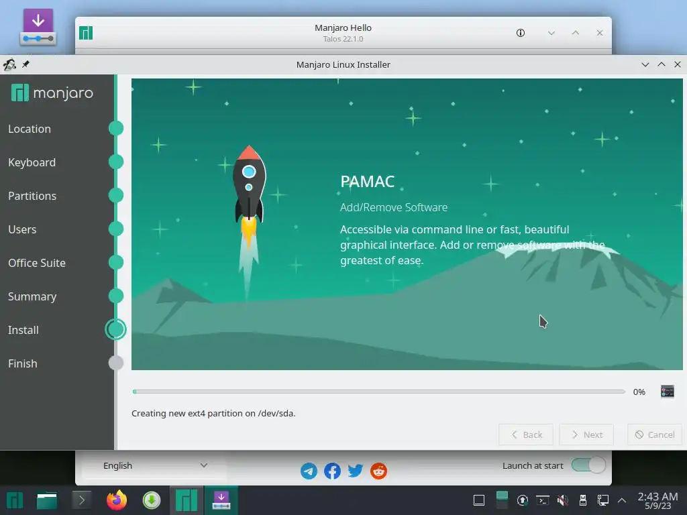Open the green download app in taskbar
This screenshot has width=687, height=515.
[152, 500]
